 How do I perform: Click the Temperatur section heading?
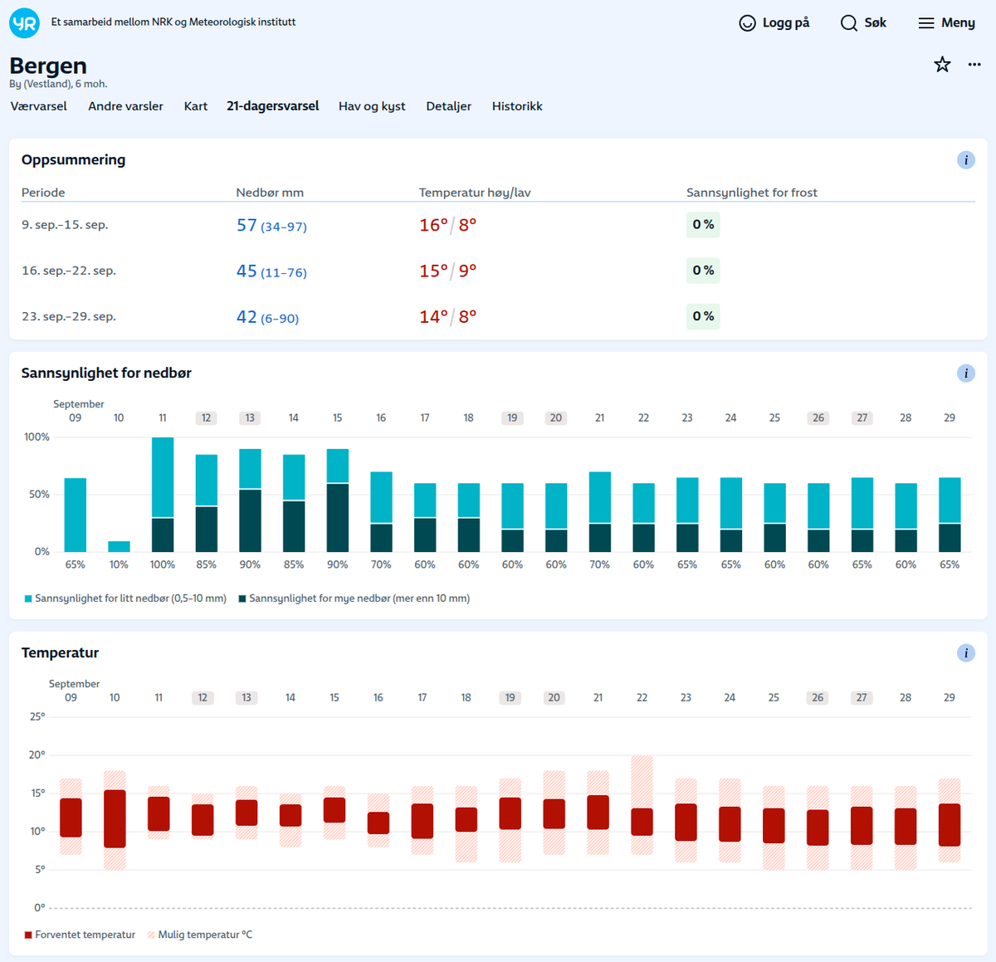tap(60, 653)
